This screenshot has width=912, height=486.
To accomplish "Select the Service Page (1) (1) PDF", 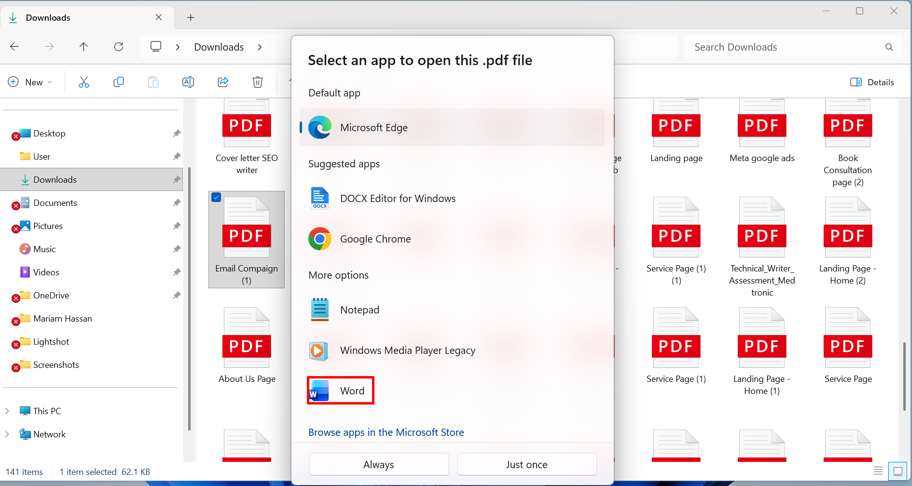I will [x=676, y=241].
